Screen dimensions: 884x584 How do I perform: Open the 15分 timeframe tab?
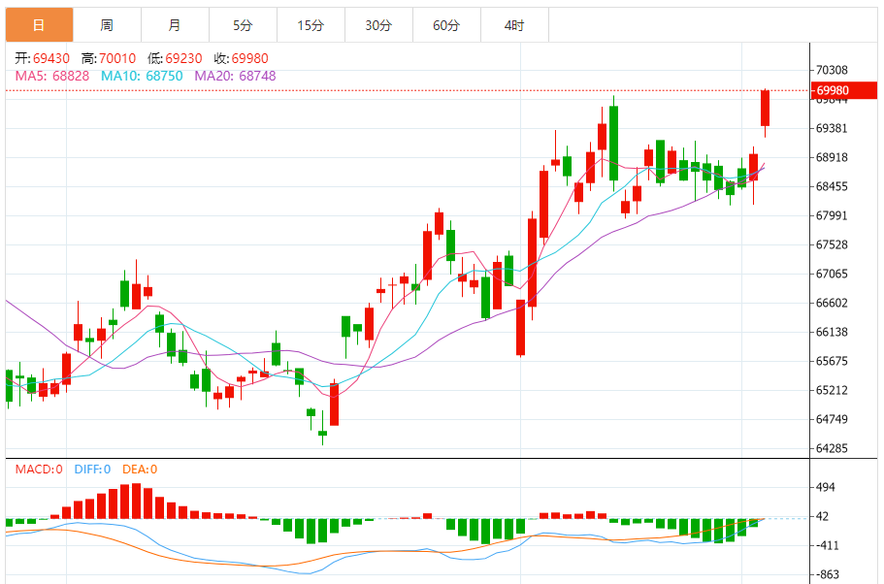pos(311,25)
